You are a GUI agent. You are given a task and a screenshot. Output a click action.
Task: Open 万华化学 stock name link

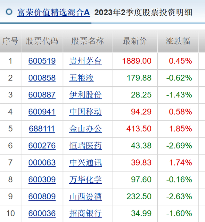pos(86,180)
